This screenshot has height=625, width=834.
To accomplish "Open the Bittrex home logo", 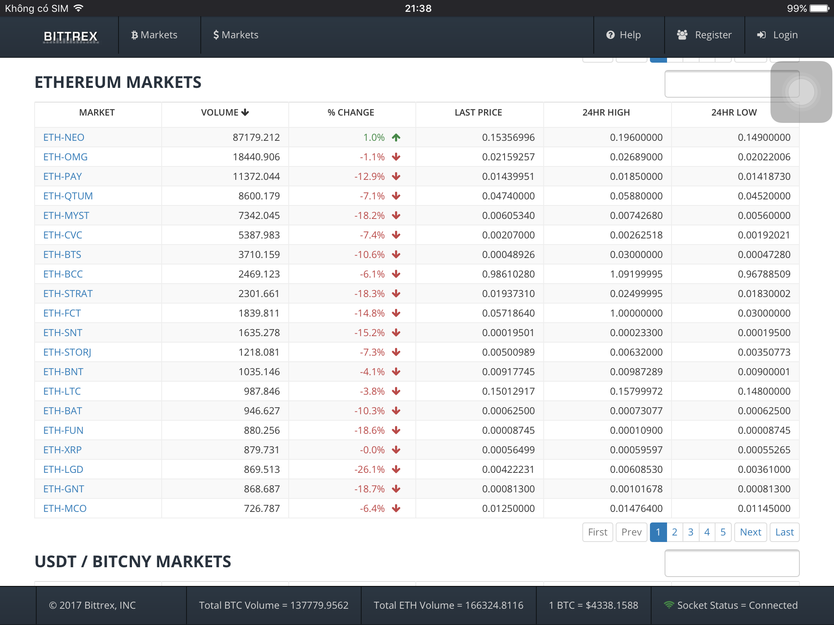I will pos(71,36).
